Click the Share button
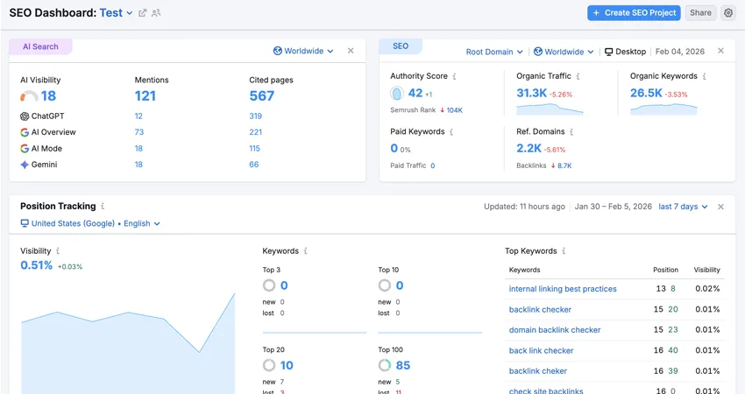Viewport: 745px width, 394px height. coord(700,13)
